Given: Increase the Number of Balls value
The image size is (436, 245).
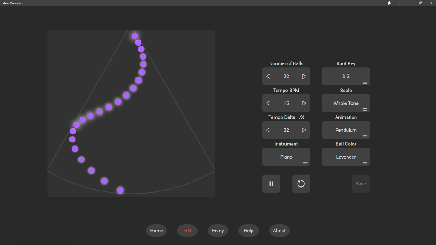Looking at the screenshot, I should (304, 77).
